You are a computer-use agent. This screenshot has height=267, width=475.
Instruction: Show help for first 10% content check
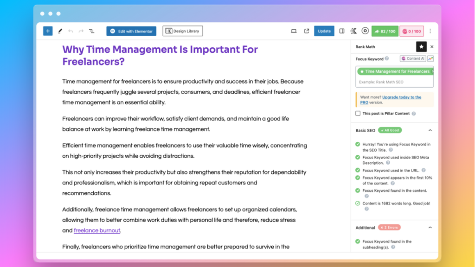coord(392,183)
